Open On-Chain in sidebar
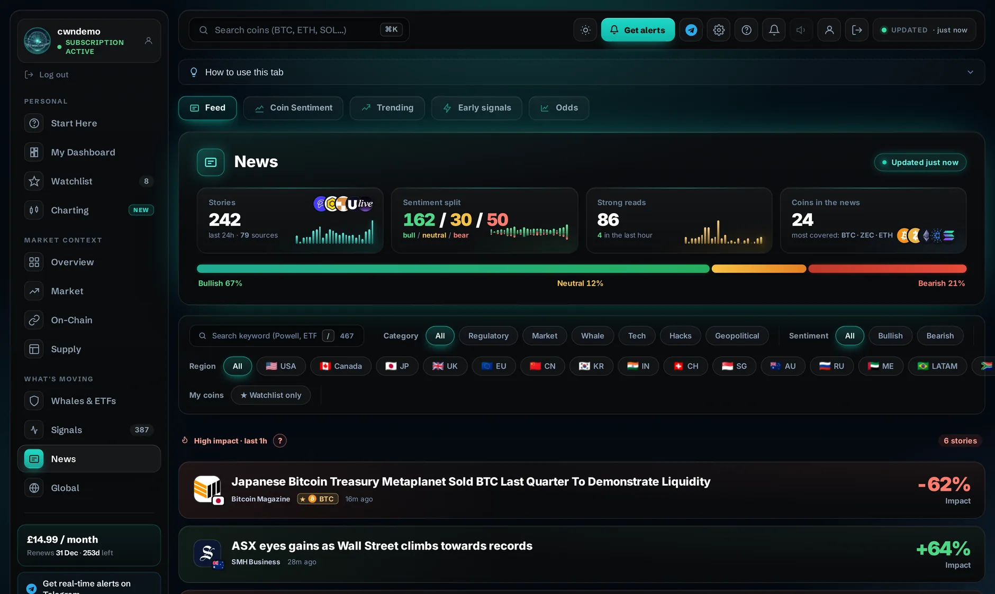The width and height of the screenshot is (995, 594). pyautogui.click(x=89, y=320)
